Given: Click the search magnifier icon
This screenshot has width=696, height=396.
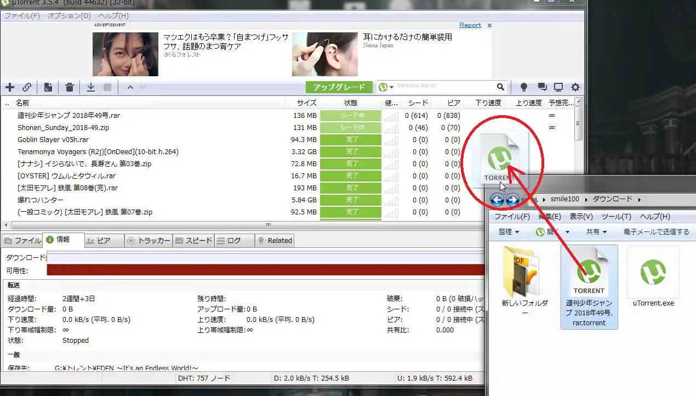Looking at the screenshot, I should pyautogui.click(x=500, y=87).
